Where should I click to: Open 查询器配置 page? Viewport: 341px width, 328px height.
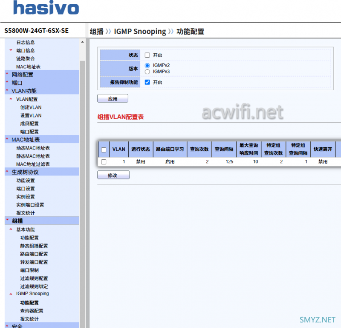[32, 311]
